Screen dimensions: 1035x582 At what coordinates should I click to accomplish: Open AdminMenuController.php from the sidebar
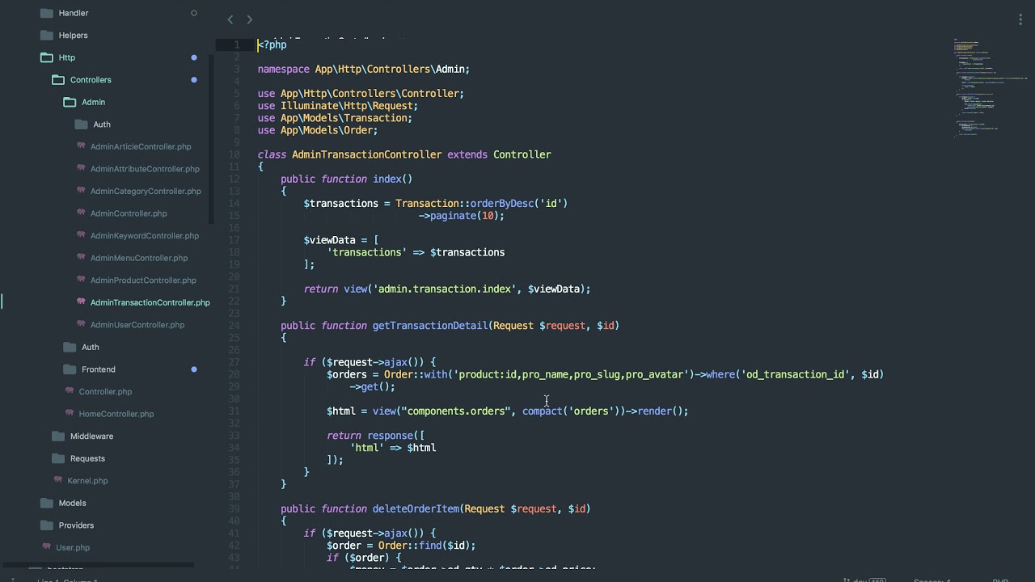139,258
